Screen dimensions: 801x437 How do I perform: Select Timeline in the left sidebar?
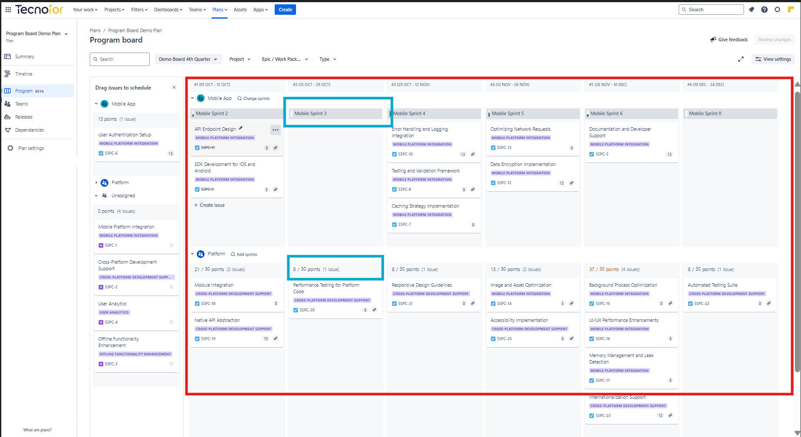[x=24, y=74]
